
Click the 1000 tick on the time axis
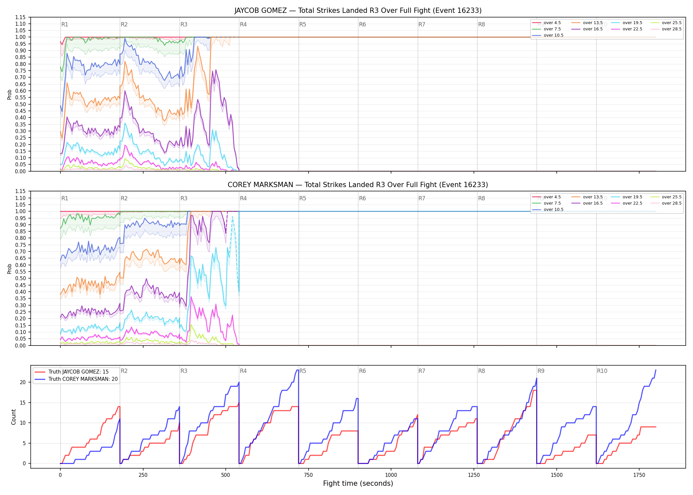[391, 475]
